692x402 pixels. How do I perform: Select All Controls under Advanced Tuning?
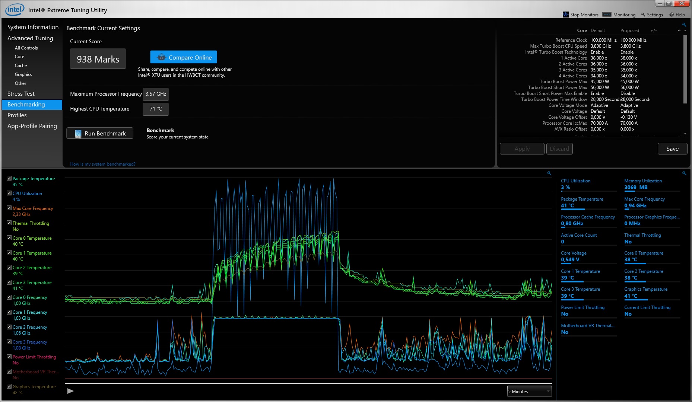[26, 48]
